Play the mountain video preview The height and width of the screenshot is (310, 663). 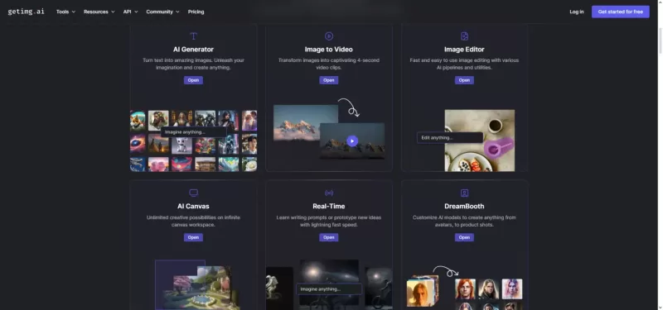352,141
